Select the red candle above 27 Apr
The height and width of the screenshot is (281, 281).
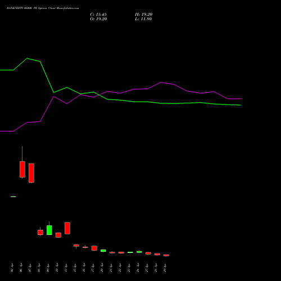[x=148, y=253]
